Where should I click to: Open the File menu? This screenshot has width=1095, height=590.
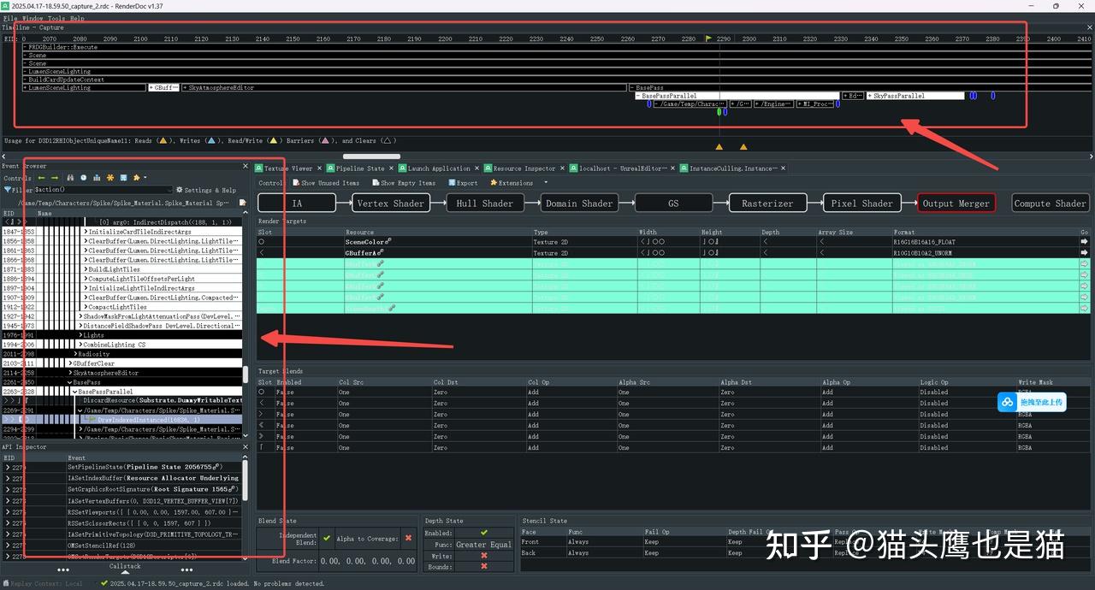[x=10, y=18]
